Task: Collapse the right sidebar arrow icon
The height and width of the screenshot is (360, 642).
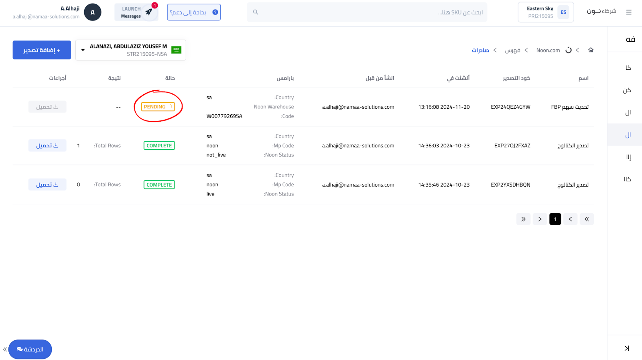Action: tap(627, 348)
